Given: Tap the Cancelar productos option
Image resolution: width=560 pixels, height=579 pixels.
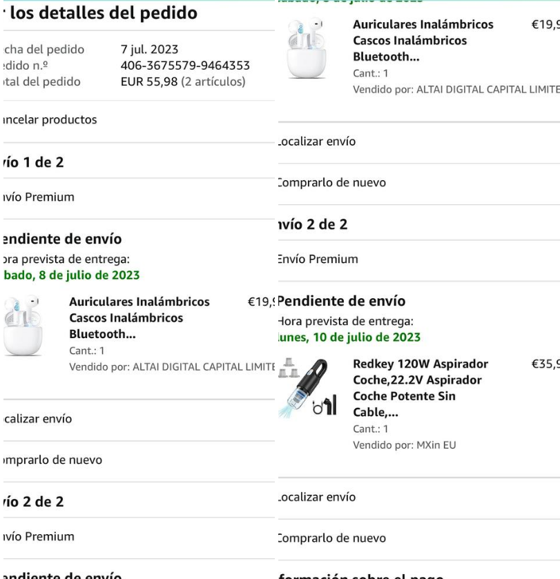Looking at the screenshot, I should (50, 119).
